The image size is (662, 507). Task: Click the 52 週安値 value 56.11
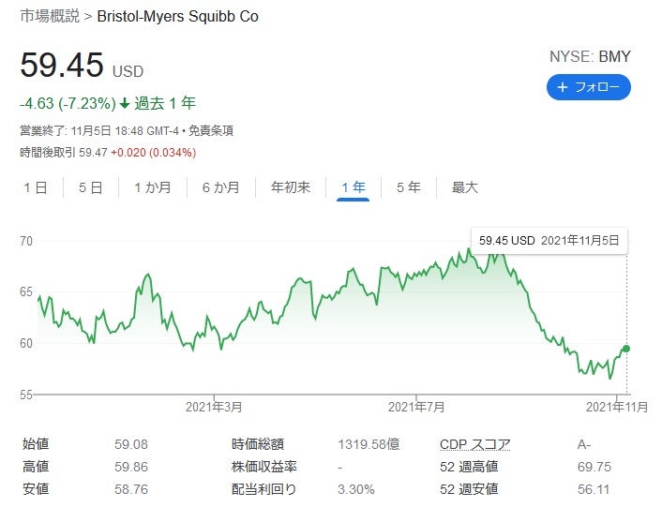[594, 489]
